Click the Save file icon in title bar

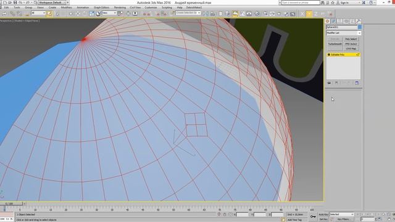point(15,2)
